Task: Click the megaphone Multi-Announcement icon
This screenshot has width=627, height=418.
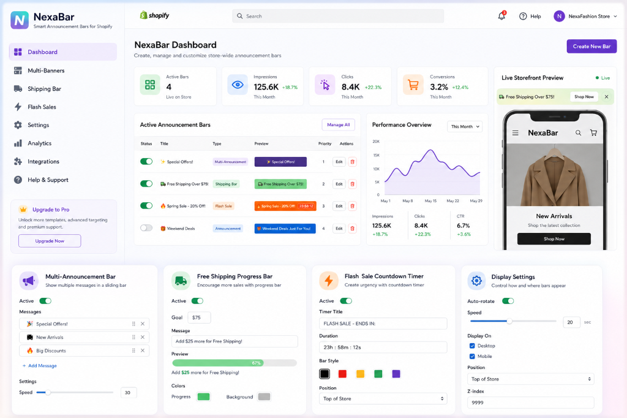Action: tap(29, 281)
